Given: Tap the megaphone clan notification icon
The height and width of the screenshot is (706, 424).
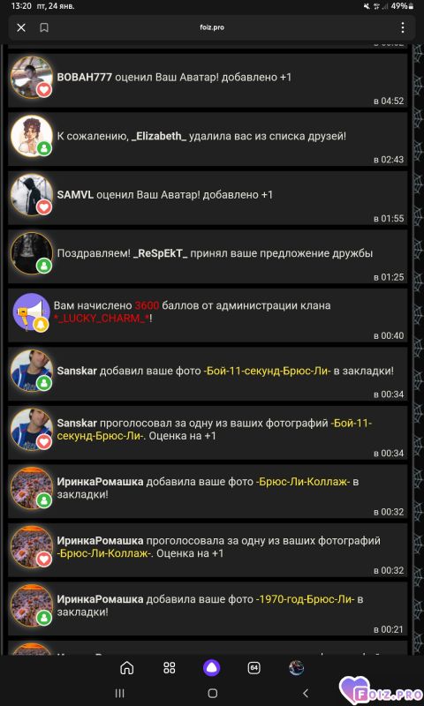Looking at the screenshot, I should pyautogui.click(x=32, y=312).
